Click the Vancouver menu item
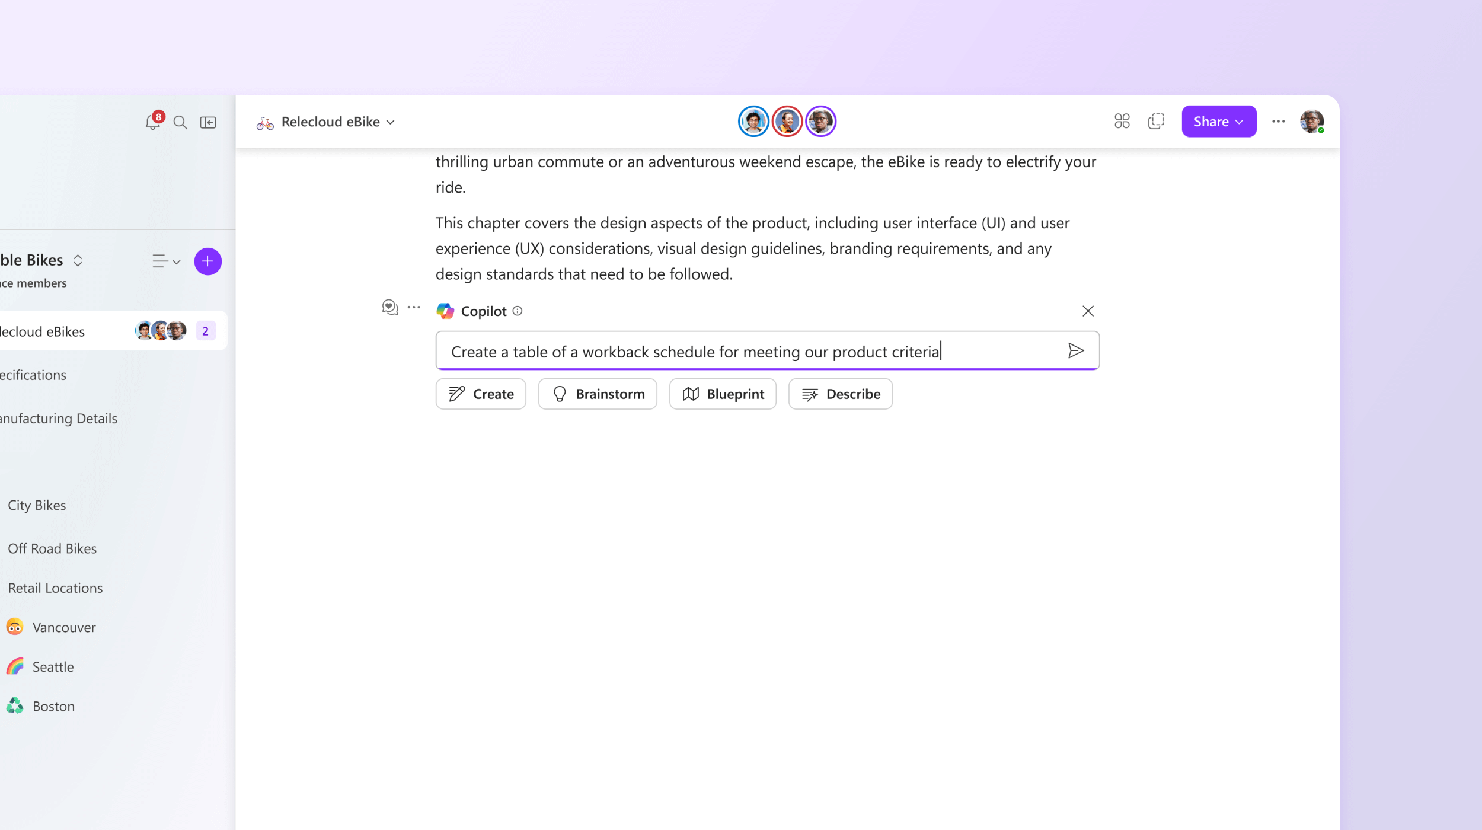Screen dimensions: 1482x830 tap(63, 626)
